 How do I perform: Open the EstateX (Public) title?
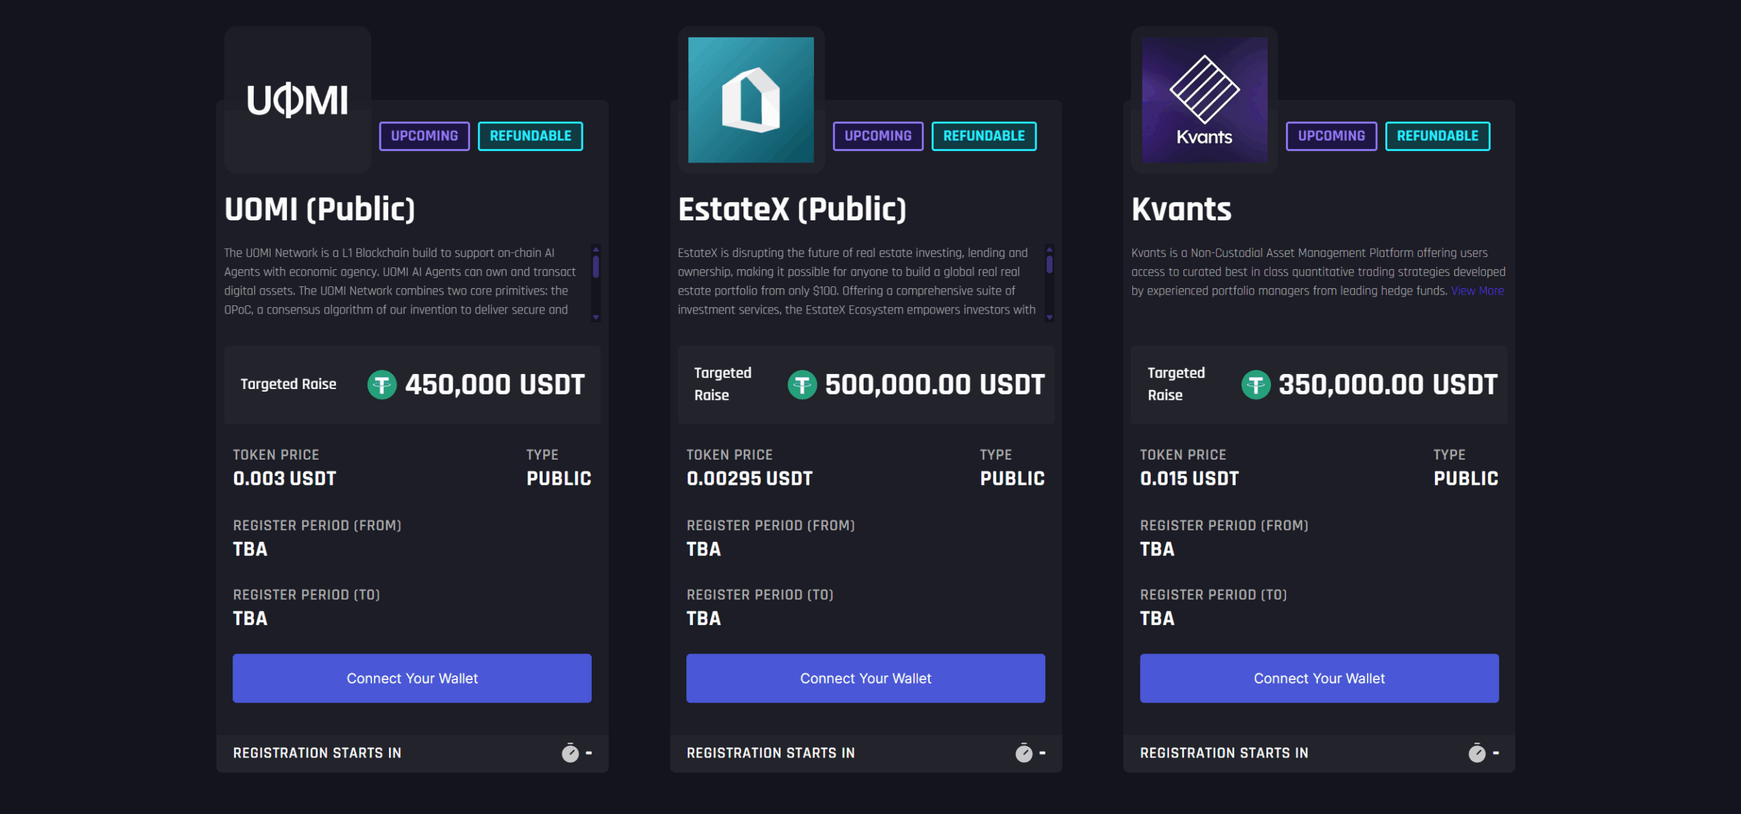(792, 209)
